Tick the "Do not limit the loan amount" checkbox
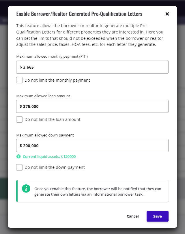 pos(19,119)
